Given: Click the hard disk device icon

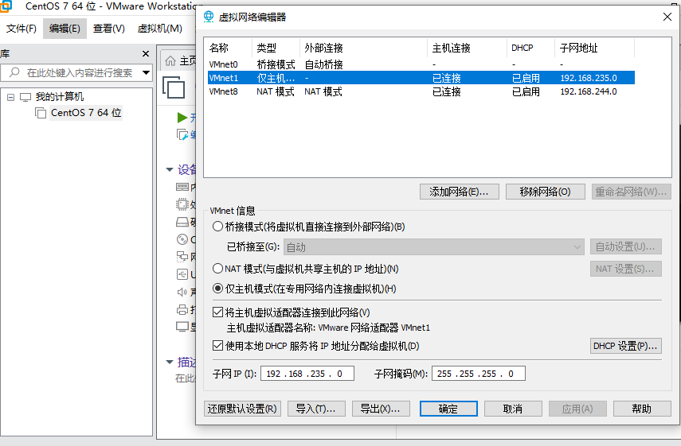Looking at the screenshot, I should (182, 222).
